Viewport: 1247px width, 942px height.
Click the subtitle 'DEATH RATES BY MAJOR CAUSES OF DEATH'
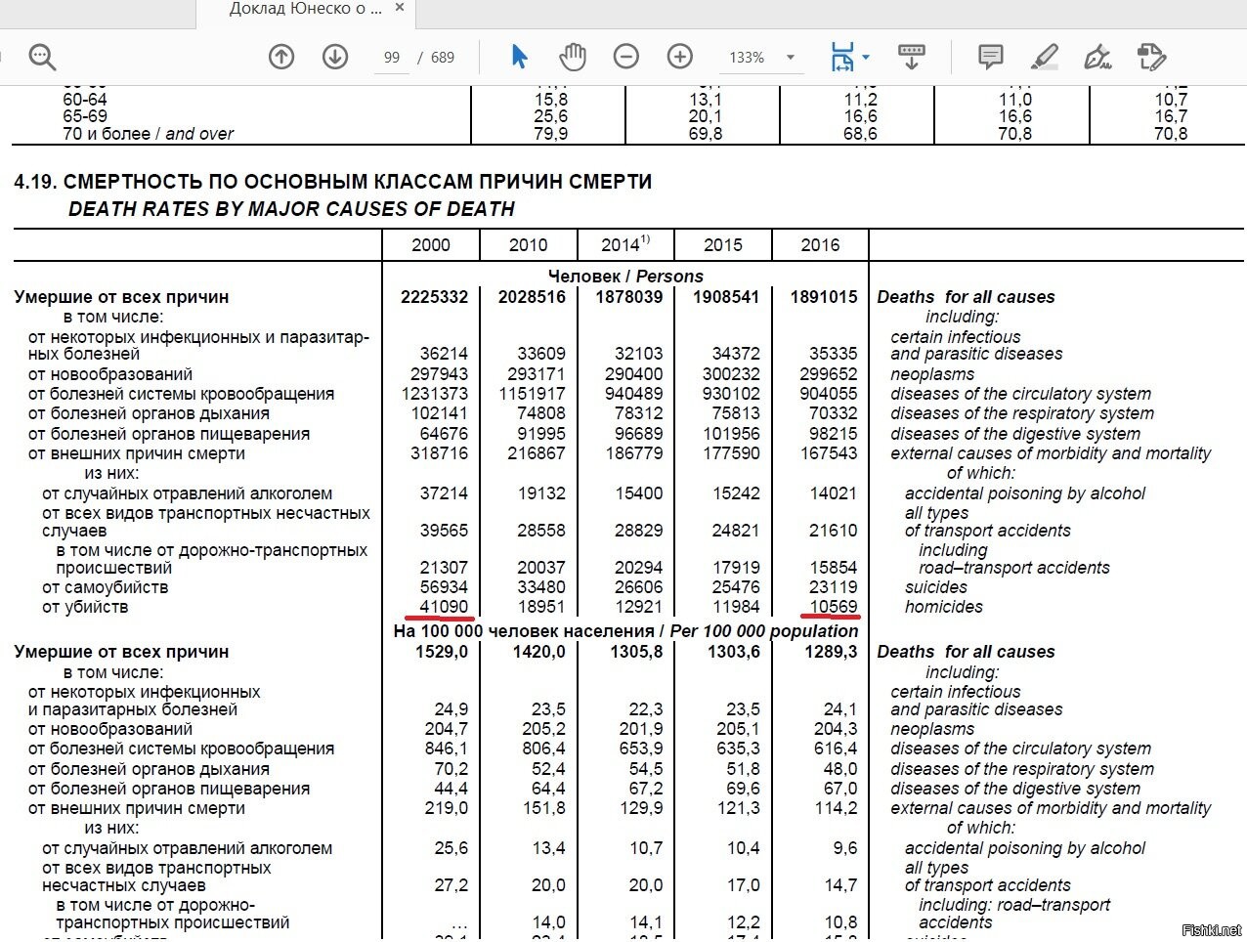[x=291, y=209]
